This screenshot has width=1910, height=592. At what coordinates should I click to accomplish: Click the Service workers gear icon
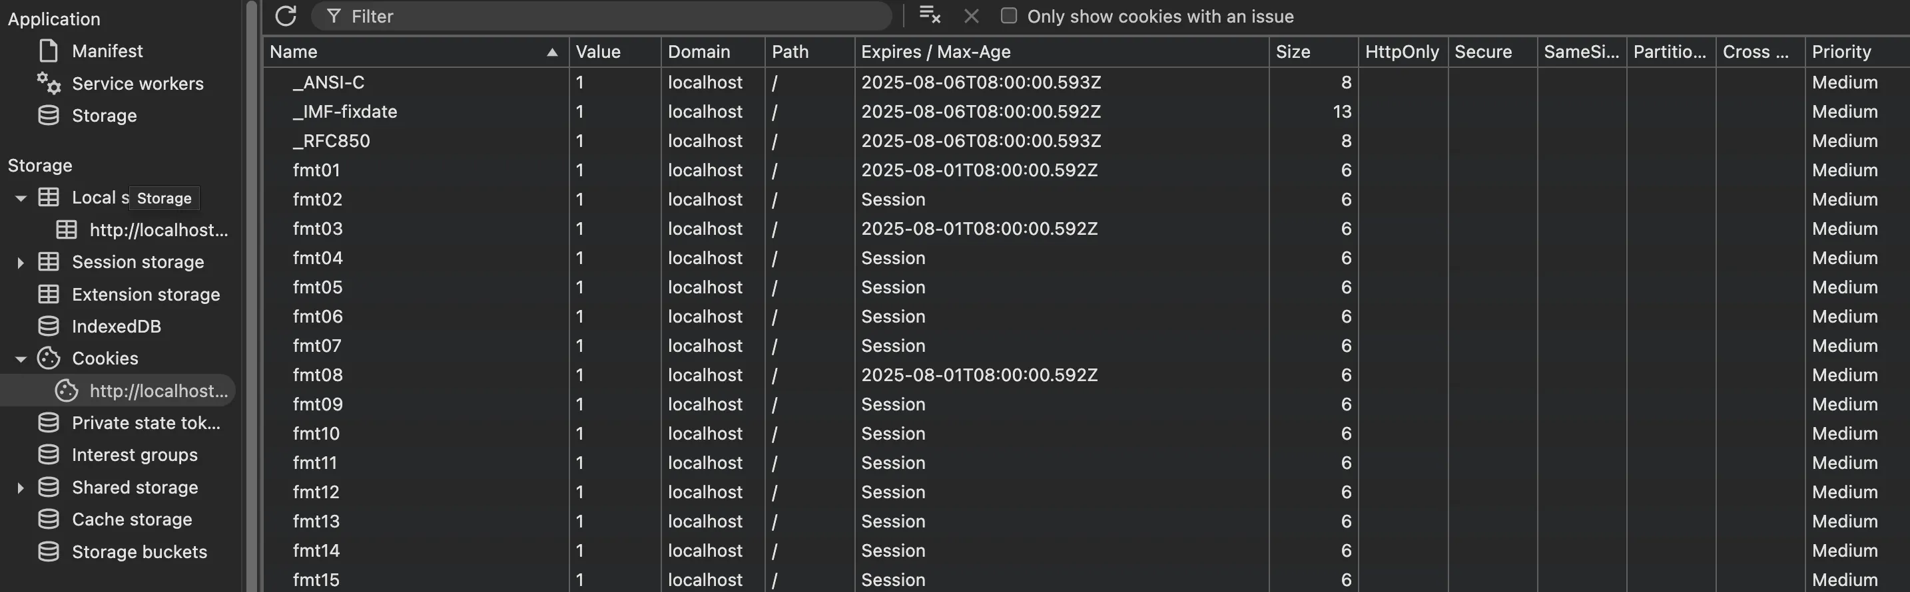49,83
